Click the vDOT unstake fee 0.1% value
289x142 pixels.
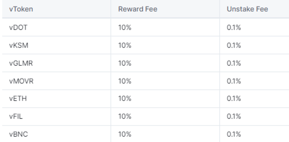click(x=234, y=28)
